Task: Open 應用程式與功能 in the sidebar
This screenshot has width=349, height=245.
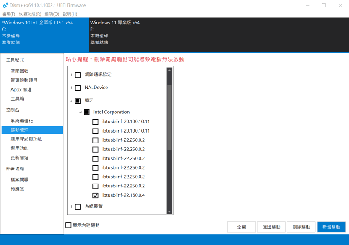Action: click(x=26, y=140)
